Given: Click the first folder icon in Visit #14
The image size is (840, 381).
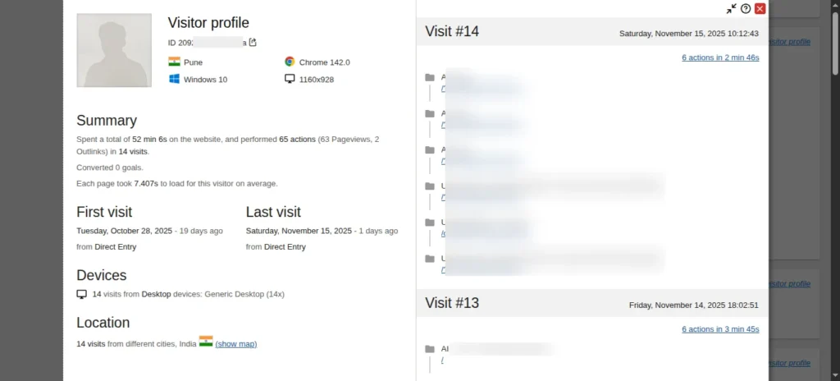Looking at the screenshot, I should [430, 78].
